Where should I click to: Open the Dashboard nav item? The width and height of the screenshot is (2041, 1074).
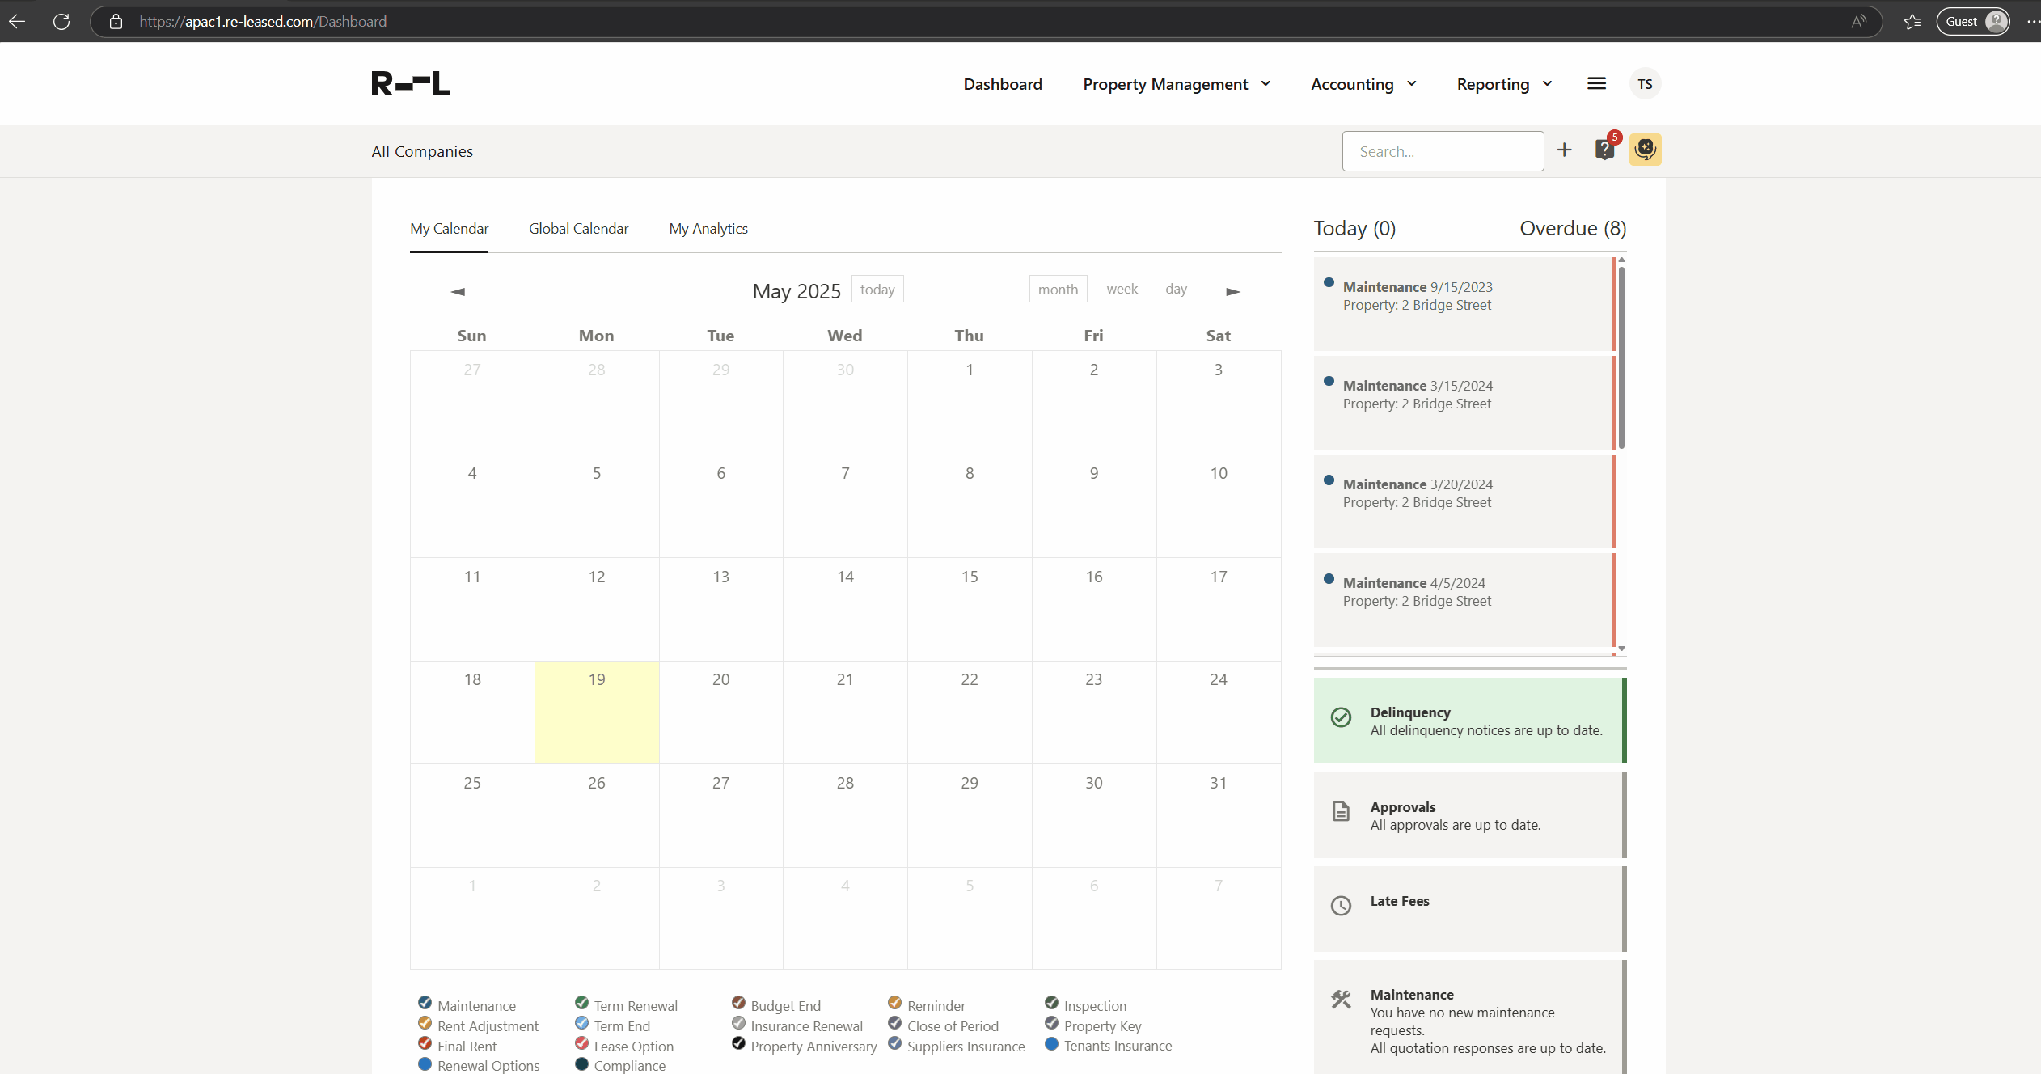1003,84
